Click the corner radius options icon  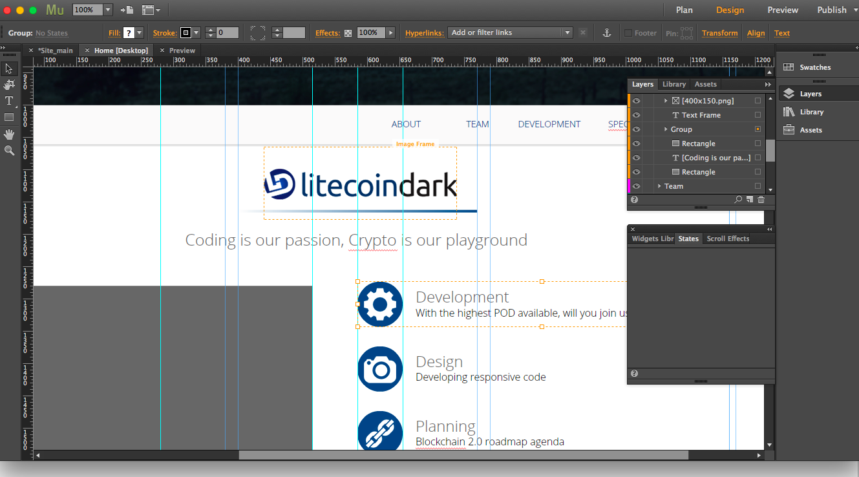coord(258,33)
